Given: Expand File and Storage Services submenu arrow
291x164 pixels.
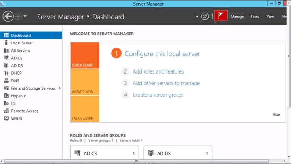Looking at the screenshot, I should click(x=59, y=88).
